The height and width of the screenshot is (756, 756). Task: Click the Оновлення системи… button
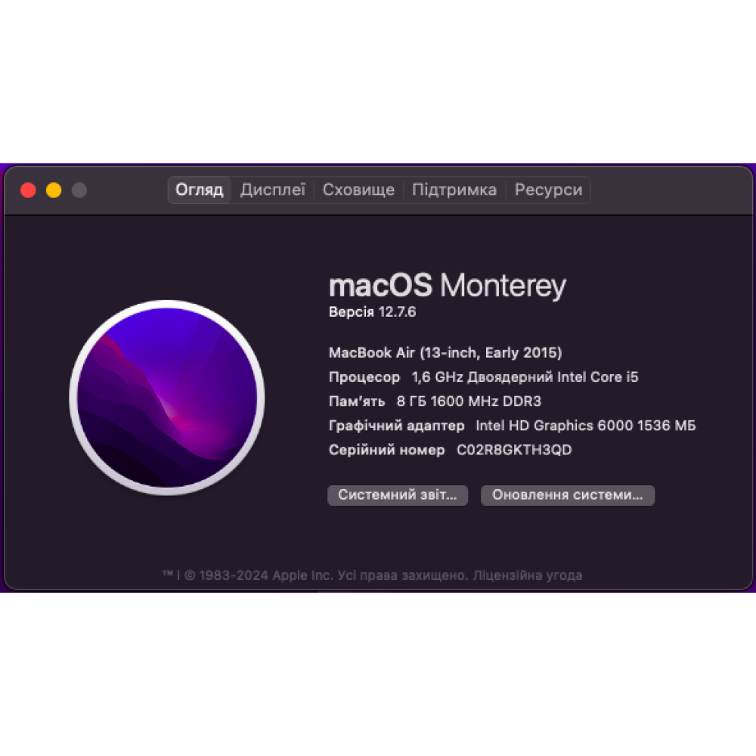[568, 495]
